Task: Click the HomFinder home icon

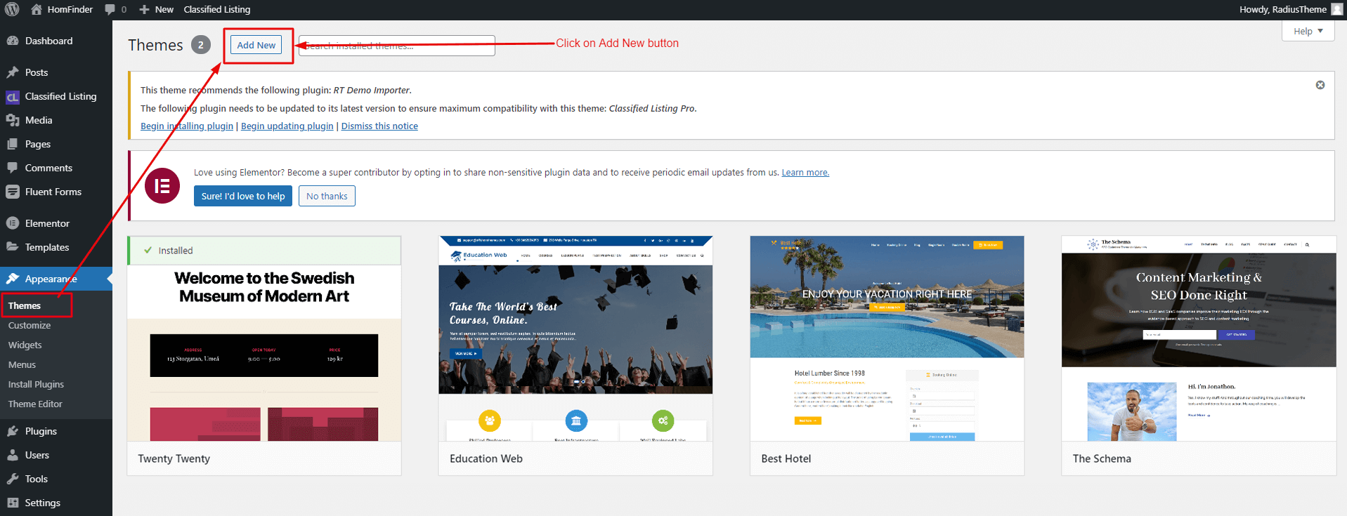Action: coord(37,9)
